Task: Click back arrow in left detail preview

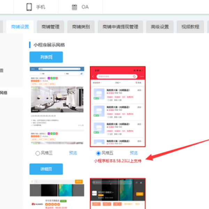Action: tap(32, 181)
